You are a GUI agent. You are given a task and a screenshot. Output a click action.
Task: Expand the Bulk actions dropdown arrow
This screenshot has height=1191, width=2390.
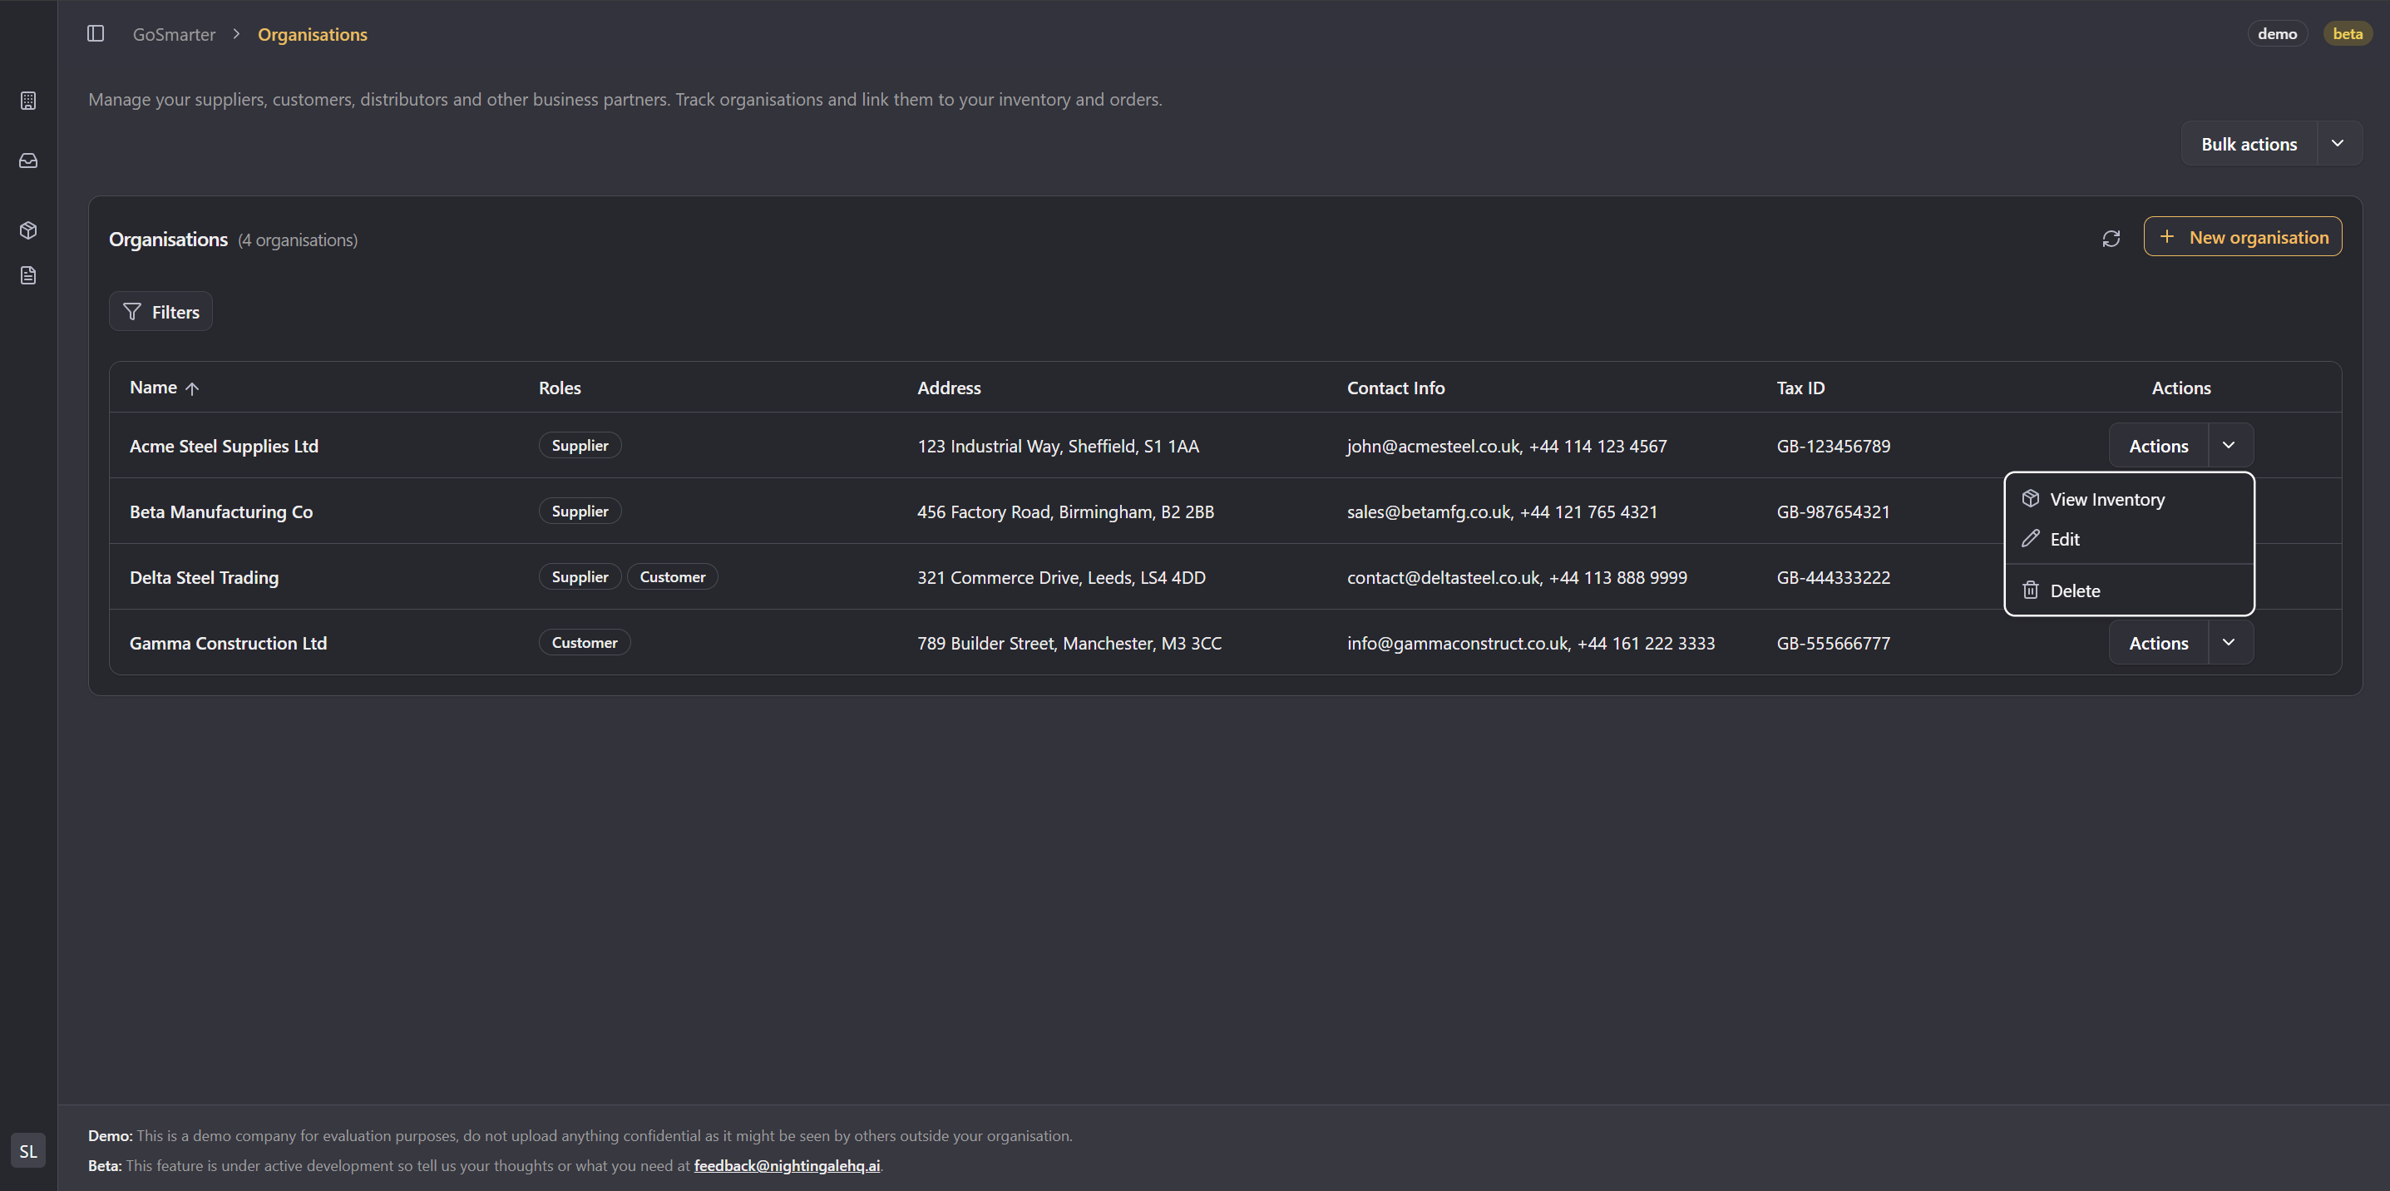pos(2338,144)
